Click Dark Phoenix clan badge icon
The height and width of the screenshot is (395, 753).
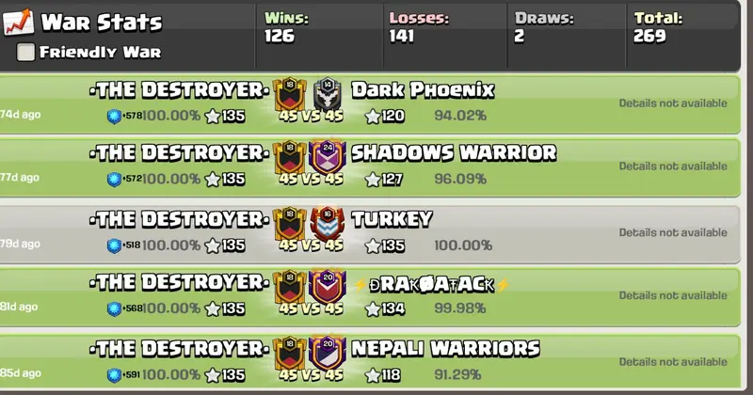coord(327,94)
